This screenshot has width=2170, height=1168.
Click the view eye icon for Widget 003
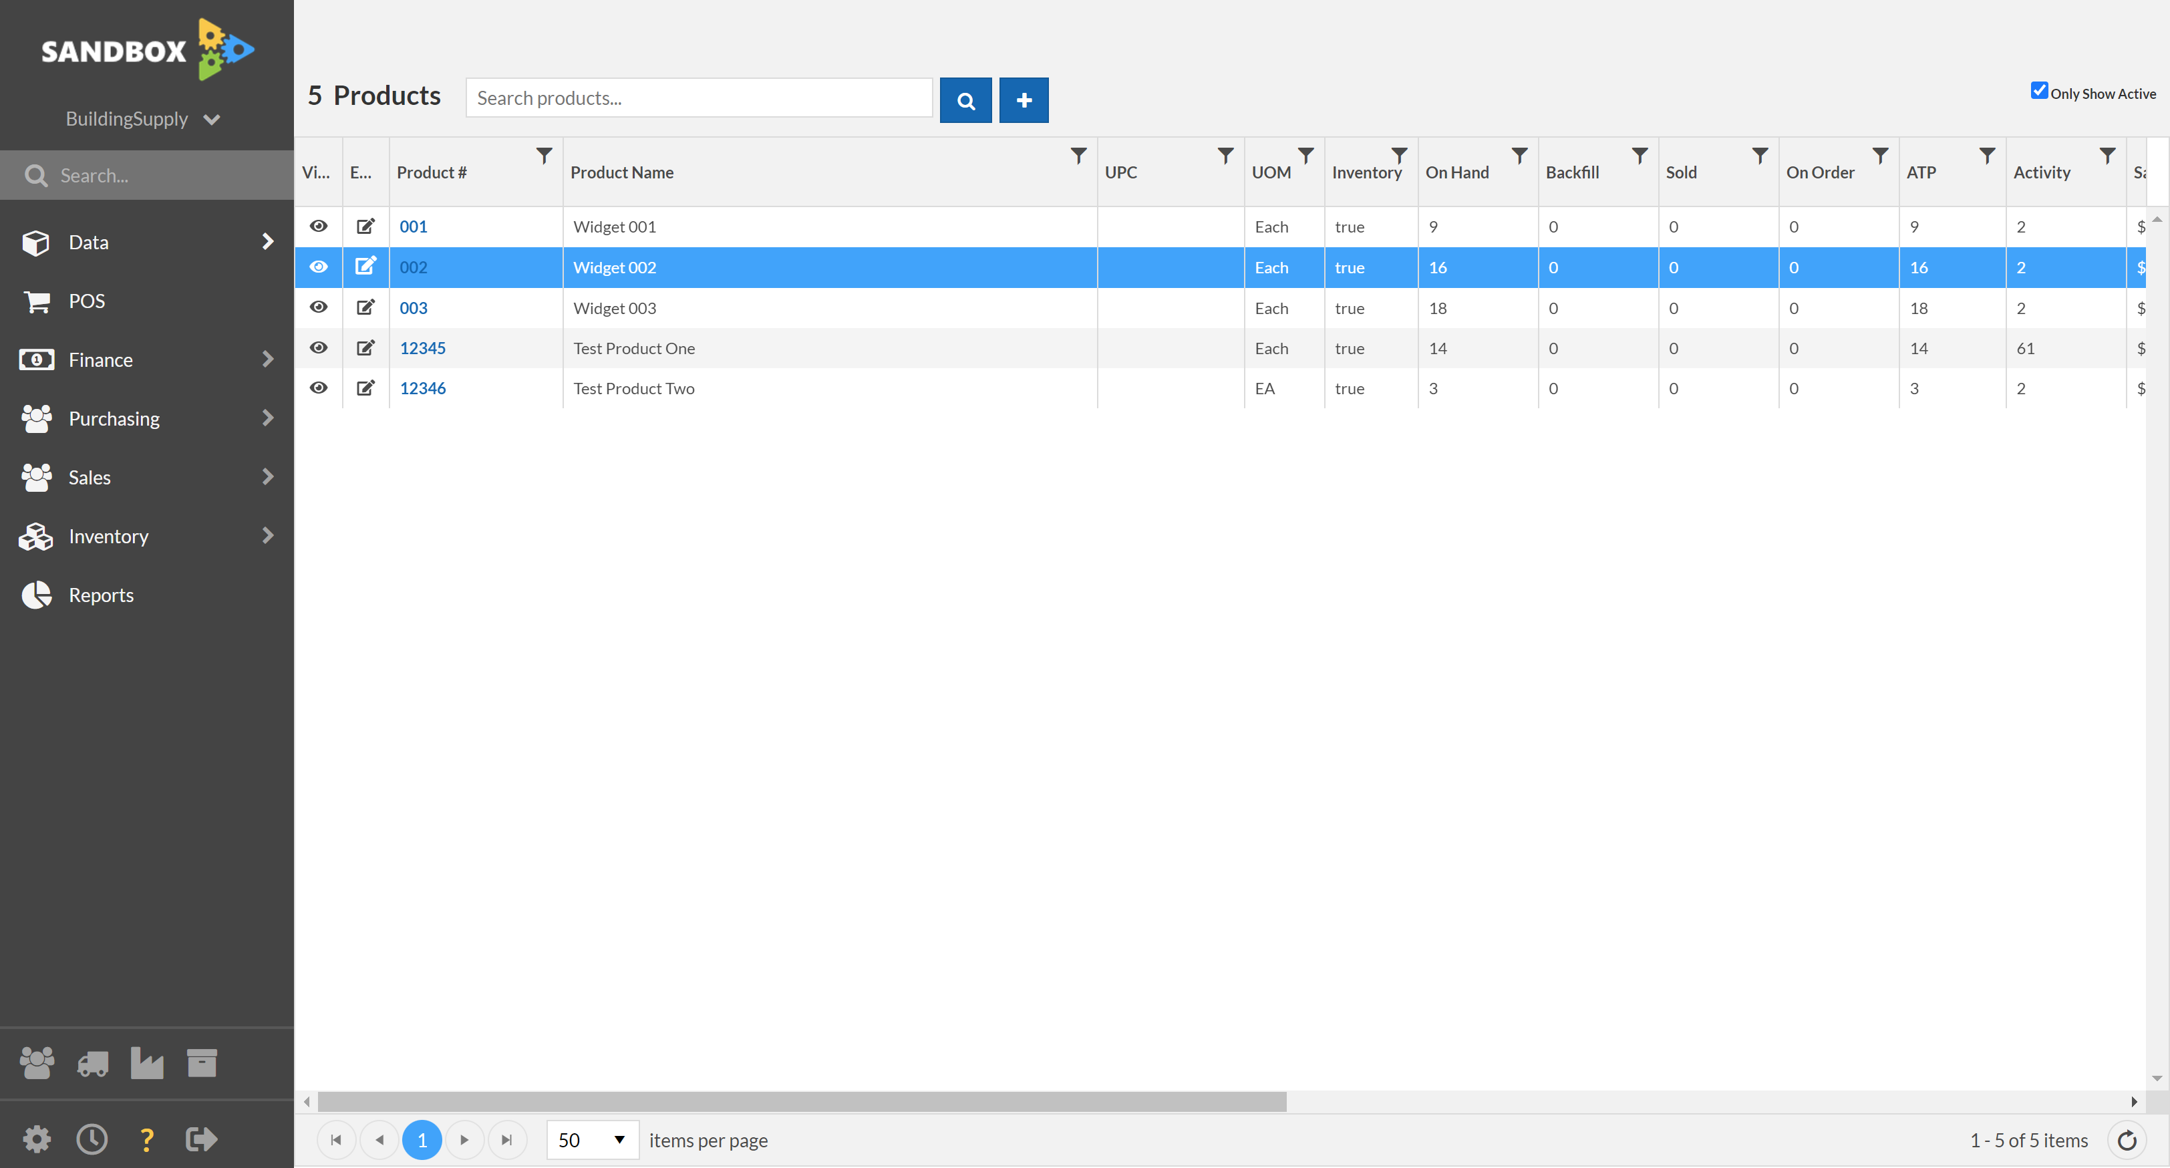[x=319, y=307]
